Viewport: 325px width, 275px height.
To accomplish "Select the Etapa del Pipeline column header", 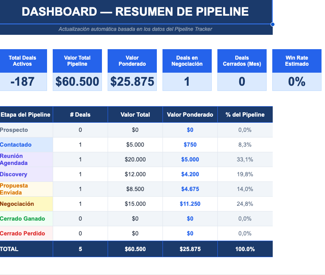I will (25, 115).
